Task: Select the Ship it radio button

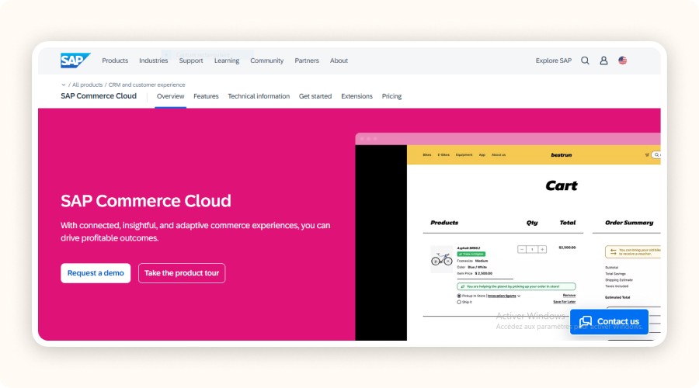Action: (x=459, y=302)
